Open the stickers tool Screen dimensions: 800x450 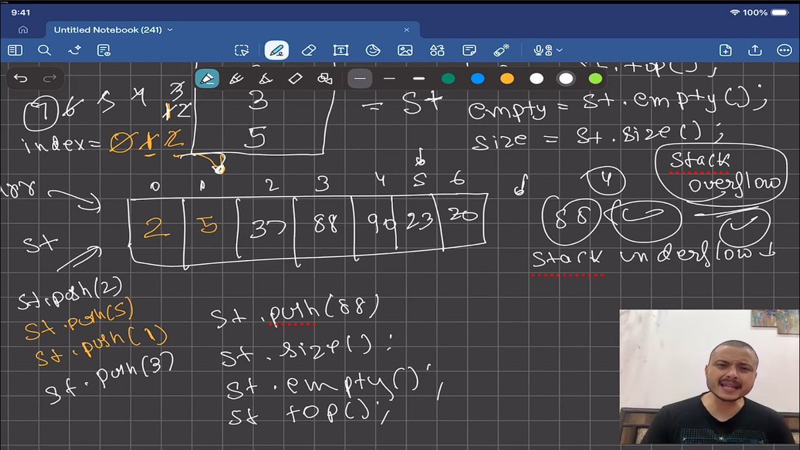pyautogui.click(x=373, y=50)
